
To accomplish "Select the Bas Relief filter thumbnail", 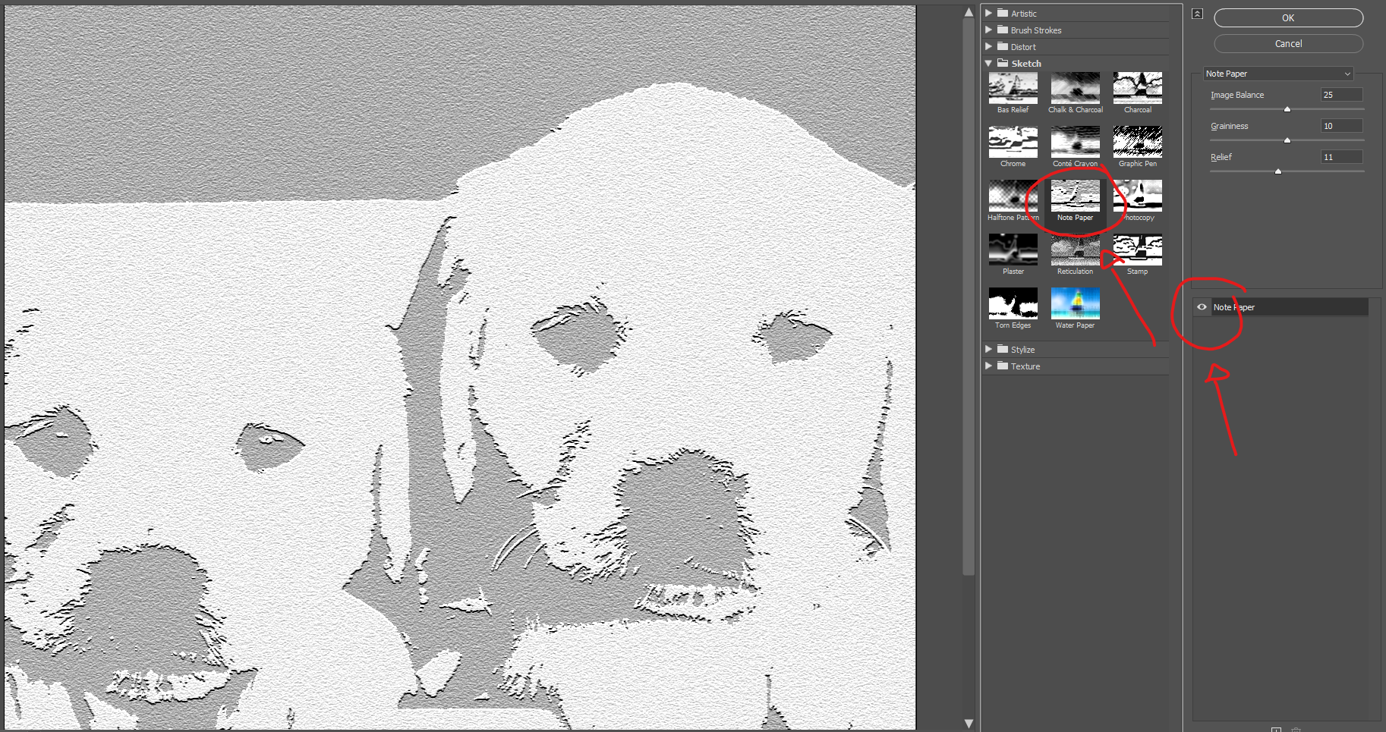I will click(1013, 87).
